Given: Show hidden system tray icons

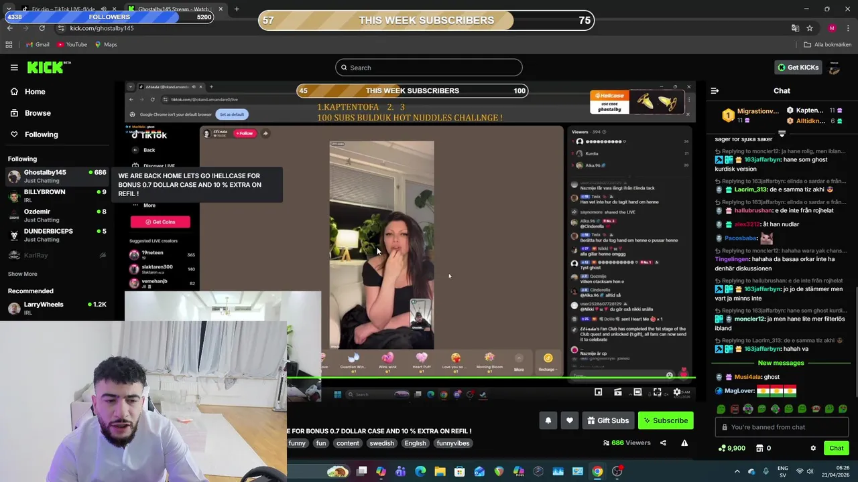Looking at the screenshot, I should (x=737, y=471).
